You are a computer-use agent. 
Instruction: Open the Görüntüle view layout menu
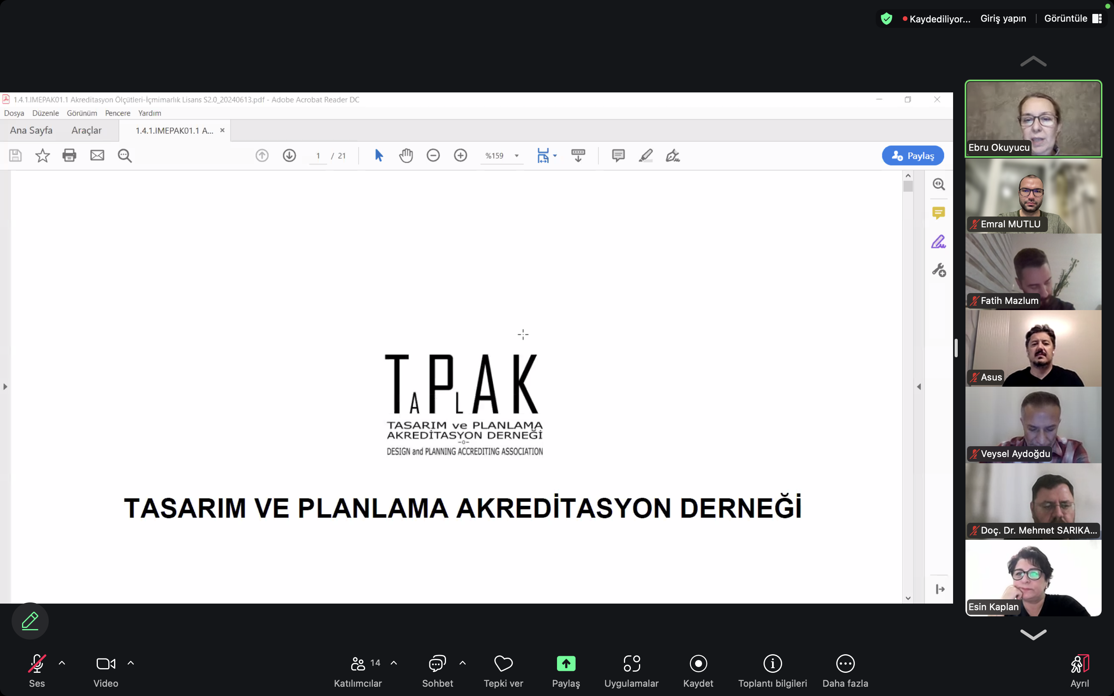click(x=1072, y=19)
